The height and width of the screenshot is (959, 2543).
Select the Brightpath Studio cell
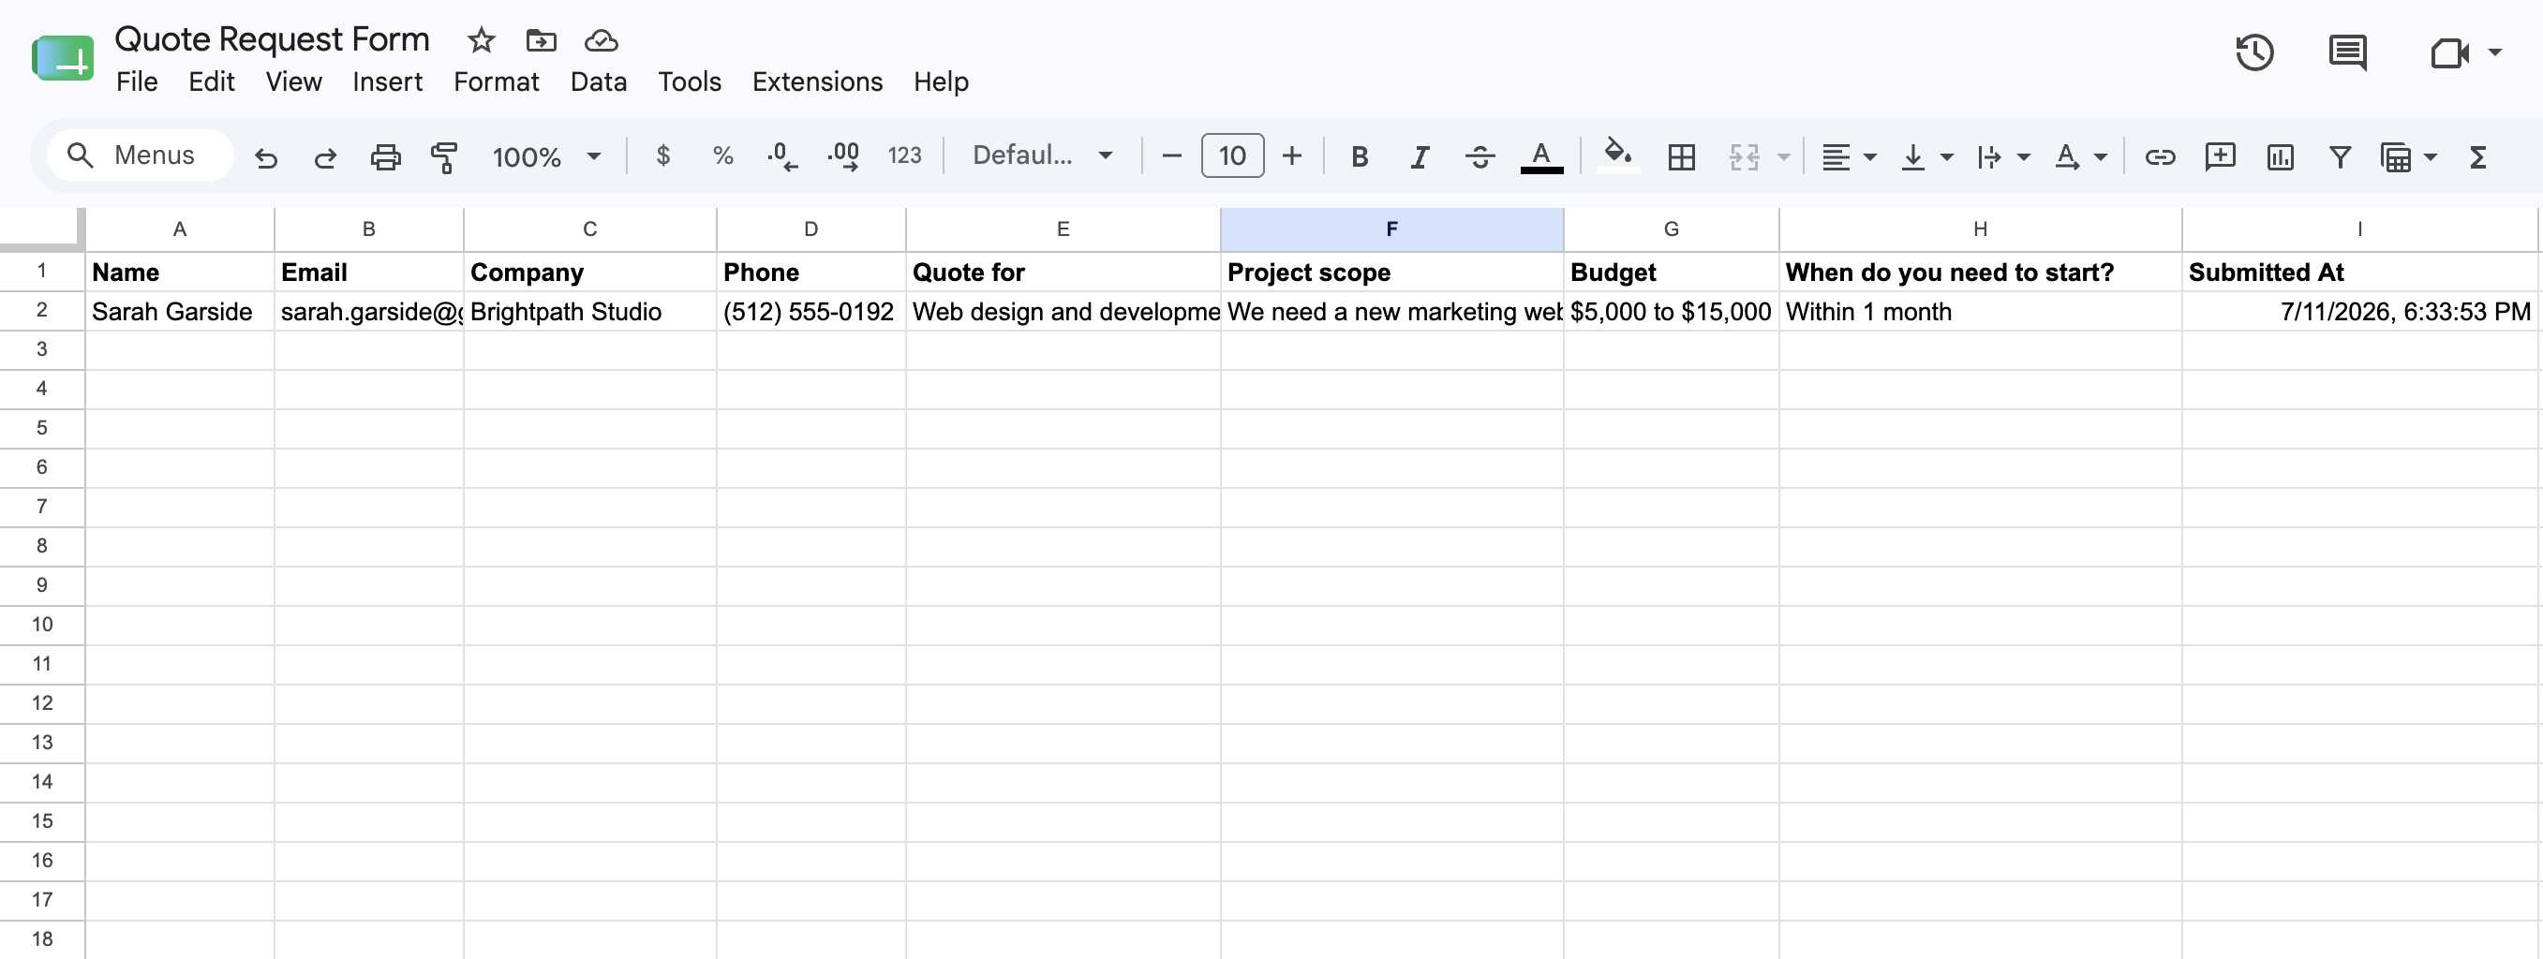click(x=589, y=311)
